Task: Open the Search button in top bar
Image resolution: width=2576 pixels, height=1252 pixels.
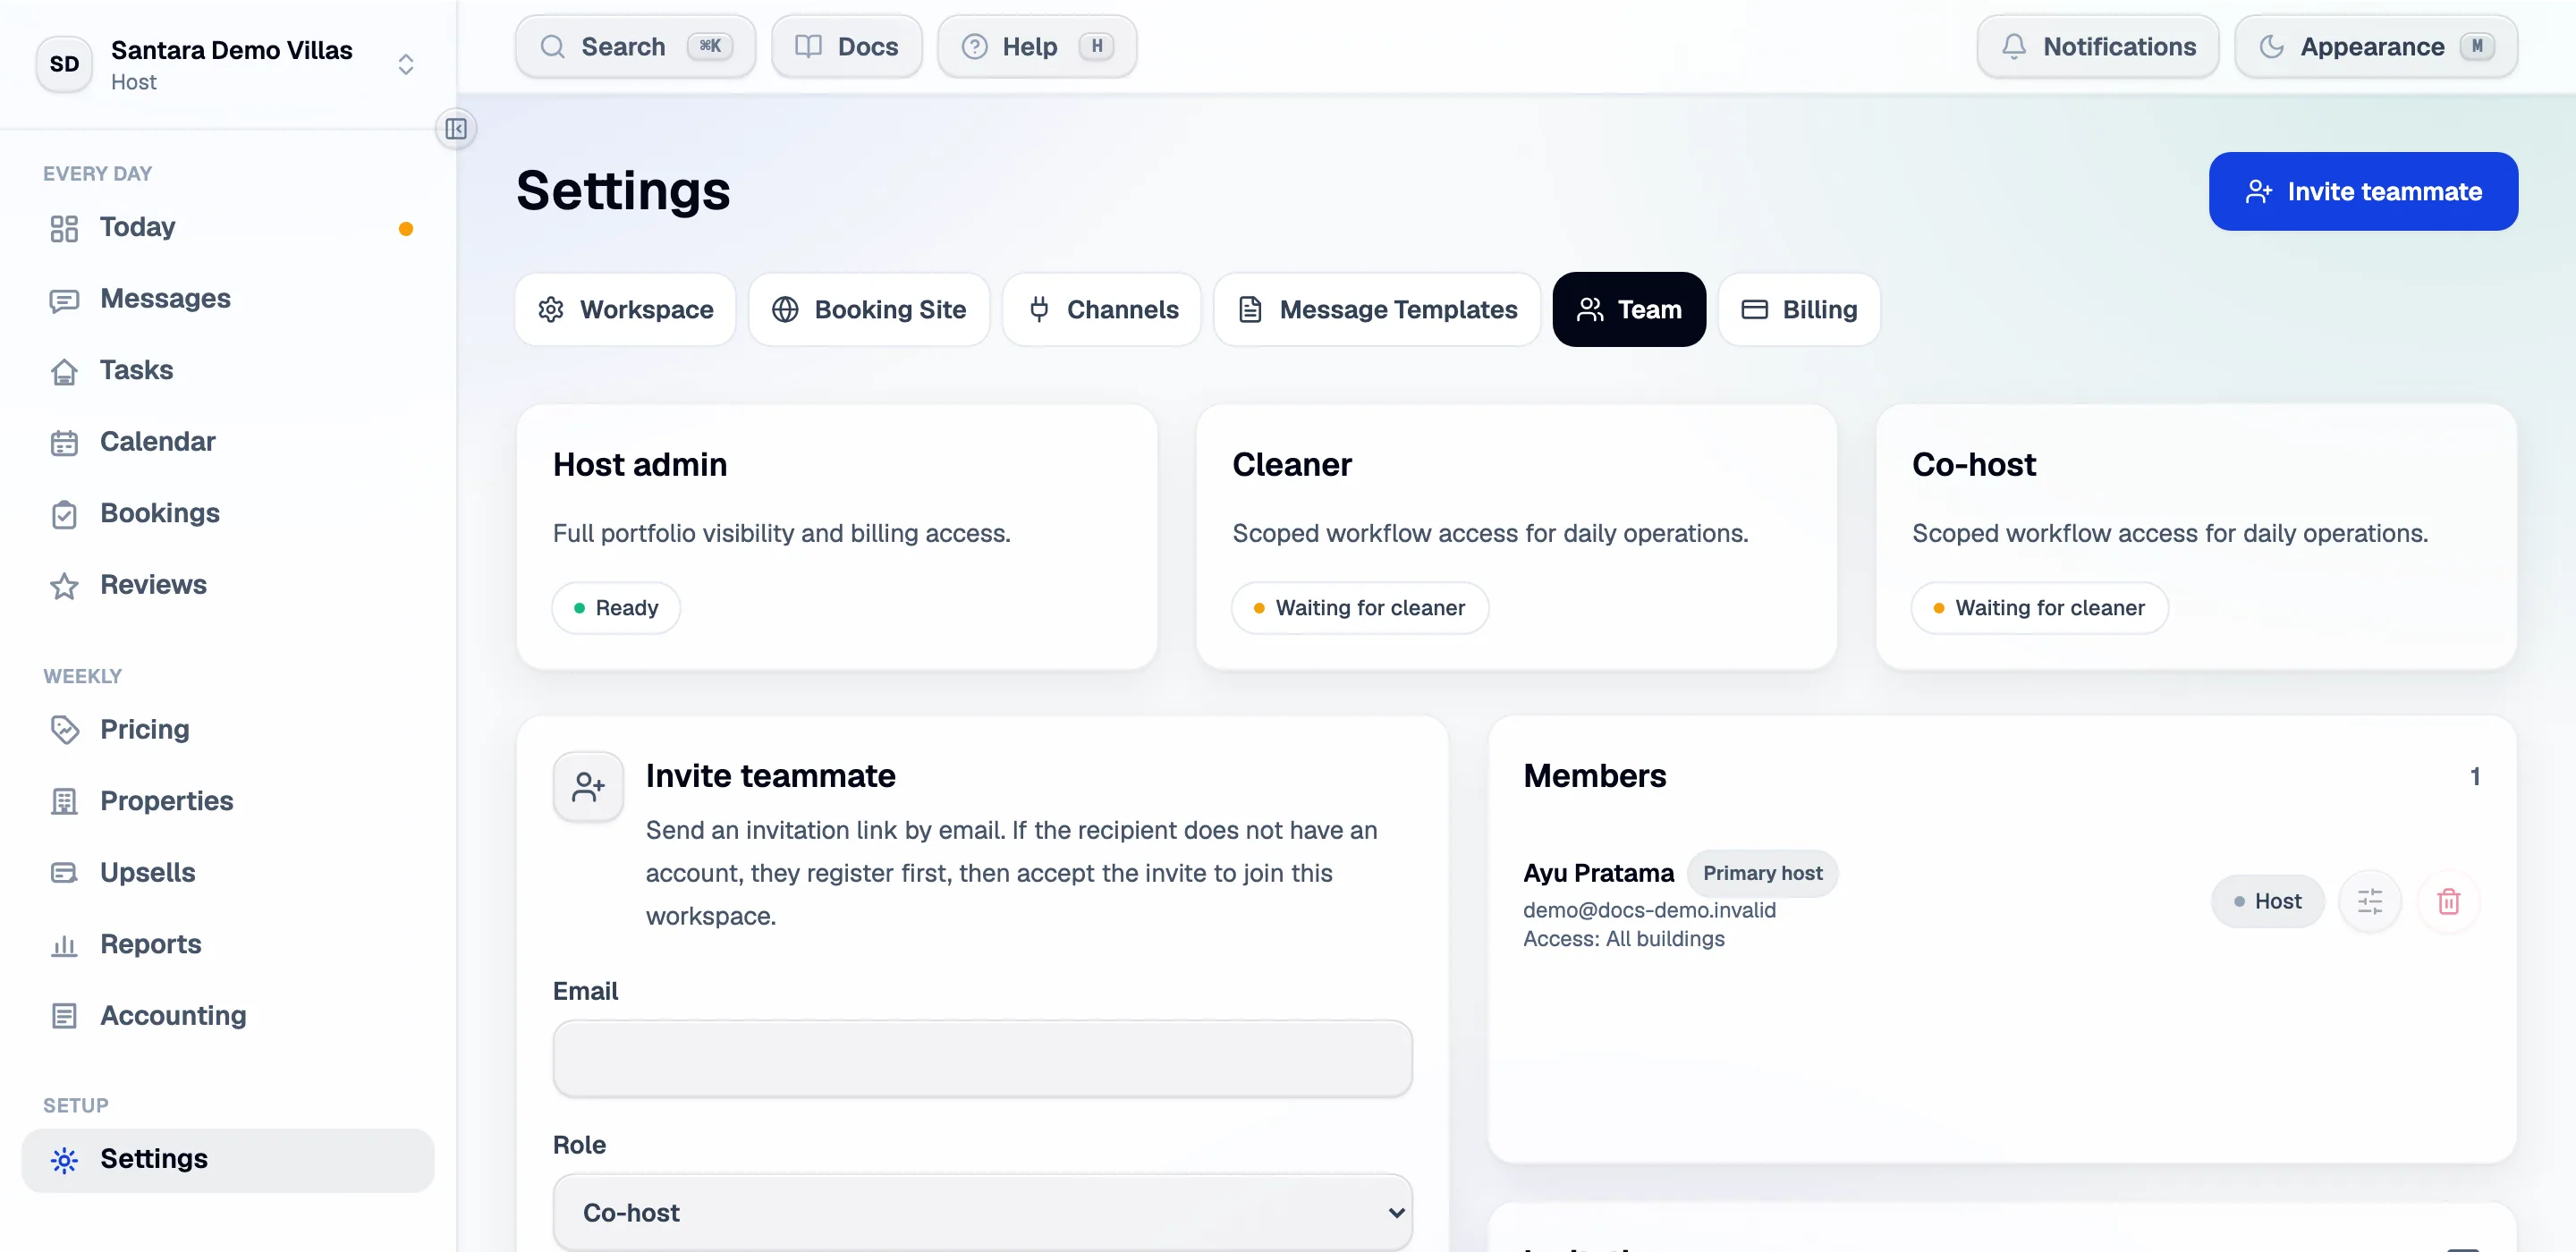Action: pos(635,46)
